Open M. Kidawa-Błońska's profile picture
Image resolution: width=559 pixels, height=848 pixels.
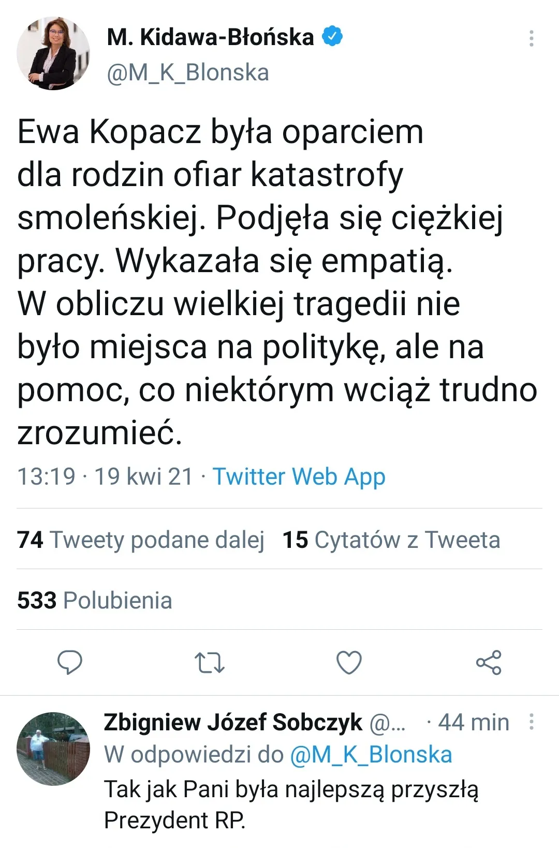[53, 52]
